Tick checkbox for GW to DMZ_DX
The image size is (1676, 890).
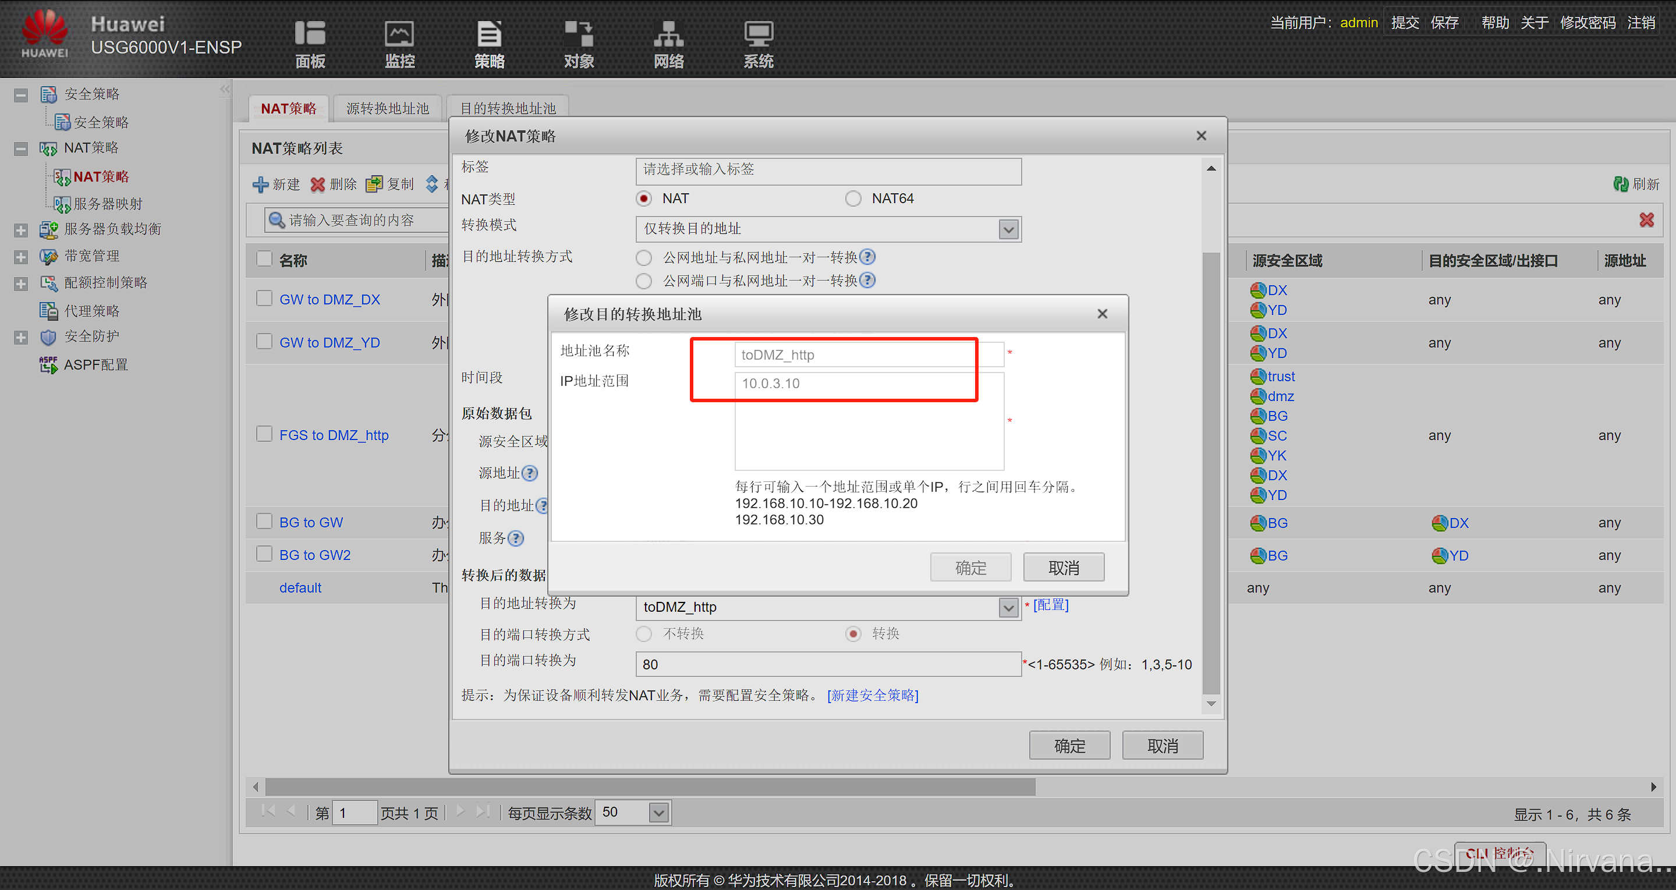click(x=264, y=298)
